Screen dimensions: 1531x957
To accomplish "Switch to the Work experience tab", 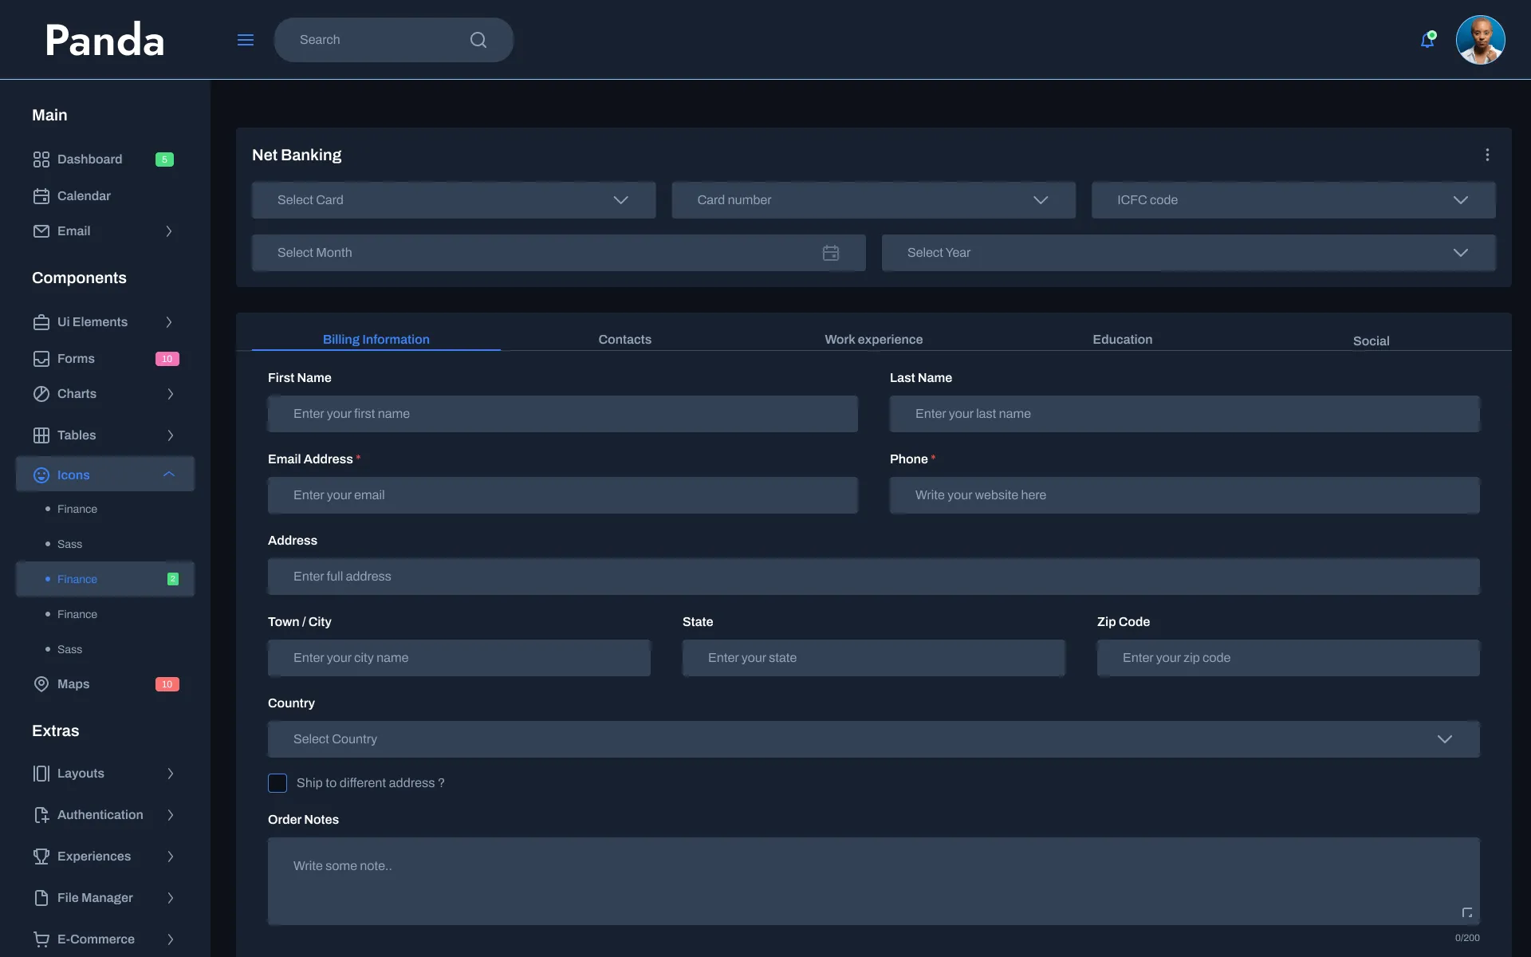I will coord(873,340).
